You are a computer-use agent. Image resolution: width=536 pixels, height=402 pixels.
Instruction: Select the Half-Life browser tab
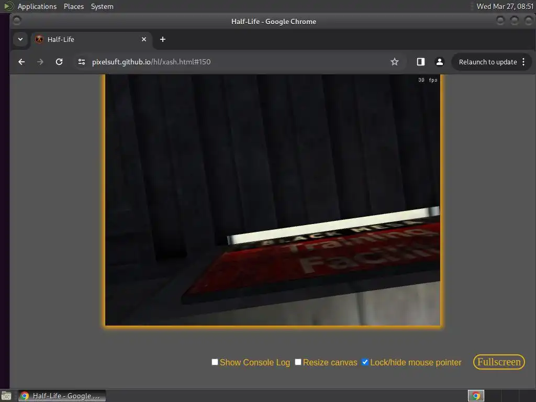[x=92, y=39]
